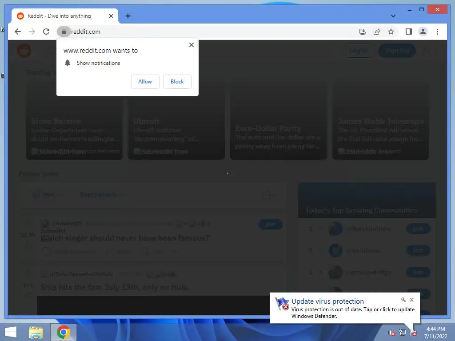
Task: Bookmark this tab with the star icon
Action: coord(391,32)
